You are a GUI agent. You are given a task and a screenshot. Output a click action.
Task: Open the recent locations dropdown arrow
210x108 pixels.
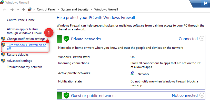click(18, 9)
